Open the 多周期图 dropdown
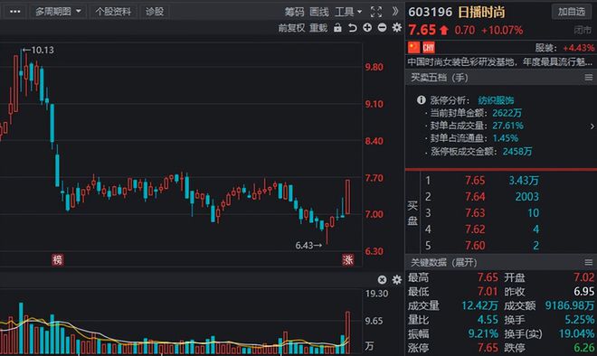 coord(58,12)
